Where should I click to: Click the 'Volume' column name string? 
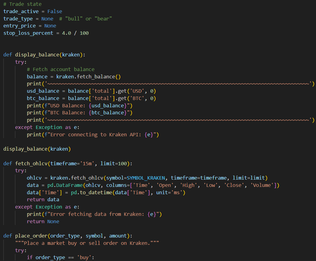tap(262, 185)
